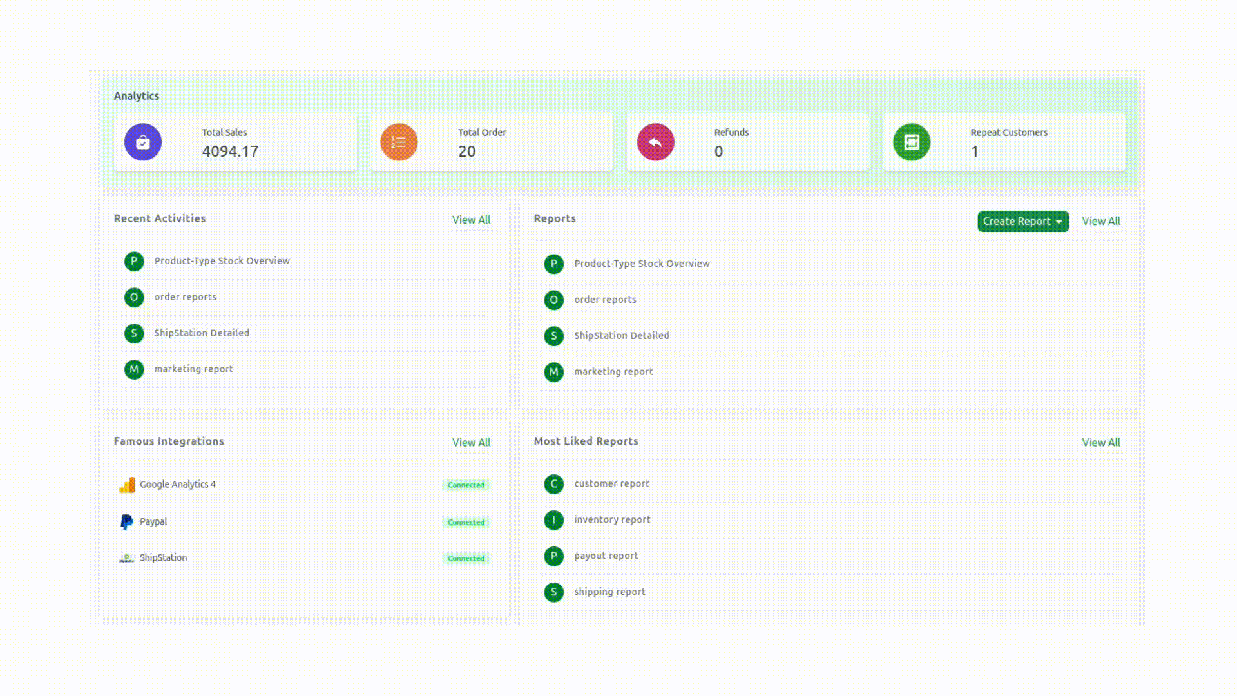Click the green Repeat Customers icon
Viewport: 1237px width, 696px height.
[912, 142]
